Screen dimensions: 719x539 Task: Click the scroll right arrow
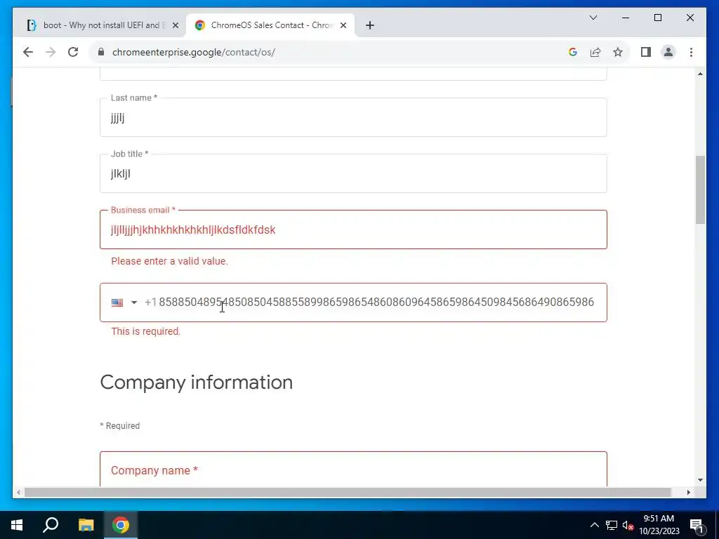(688, 492)
